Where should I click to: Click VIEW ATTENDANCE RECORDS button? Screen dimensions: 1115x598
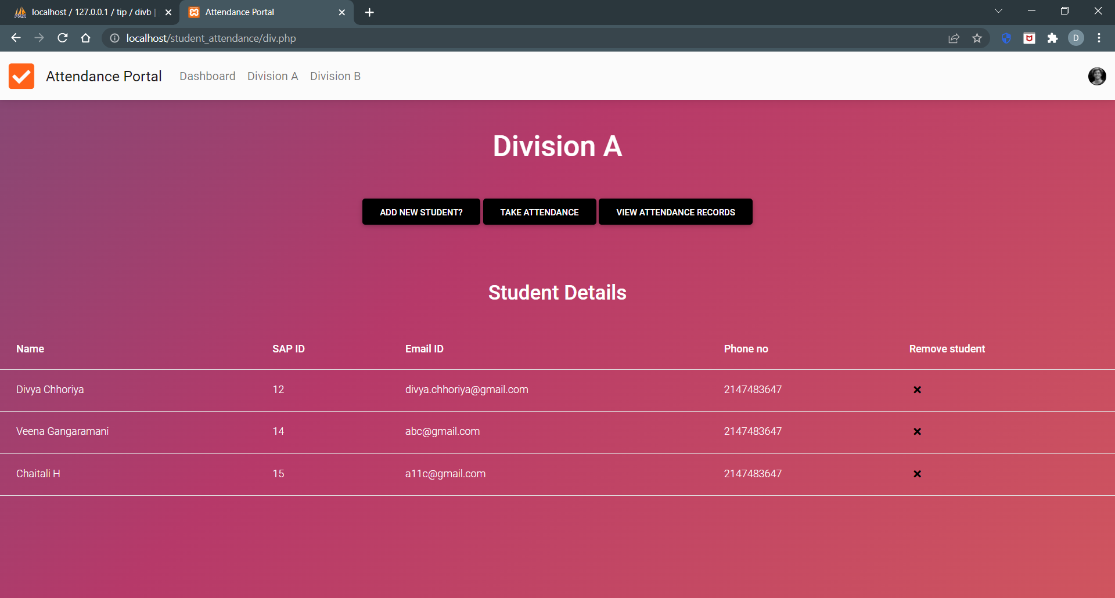click(675, 211)
